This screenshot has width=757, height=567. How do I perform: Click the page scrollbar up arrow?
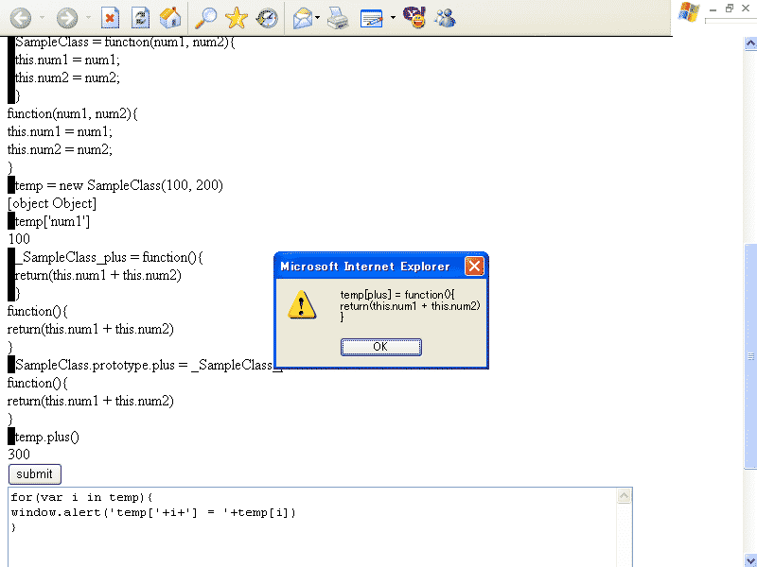point(750,43)
